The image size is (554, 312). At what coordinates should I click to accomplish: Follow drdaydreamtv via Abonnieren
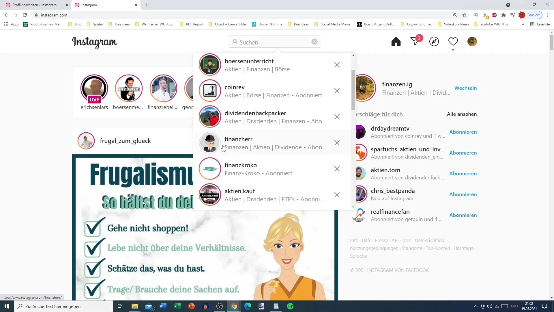(463, 132)
